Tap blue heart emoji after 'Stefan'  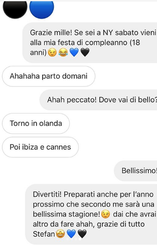coord(71,234)
